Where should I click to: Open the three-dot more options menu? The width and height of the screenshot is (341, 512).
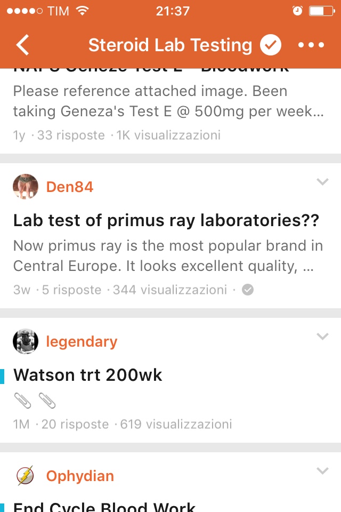311,45
